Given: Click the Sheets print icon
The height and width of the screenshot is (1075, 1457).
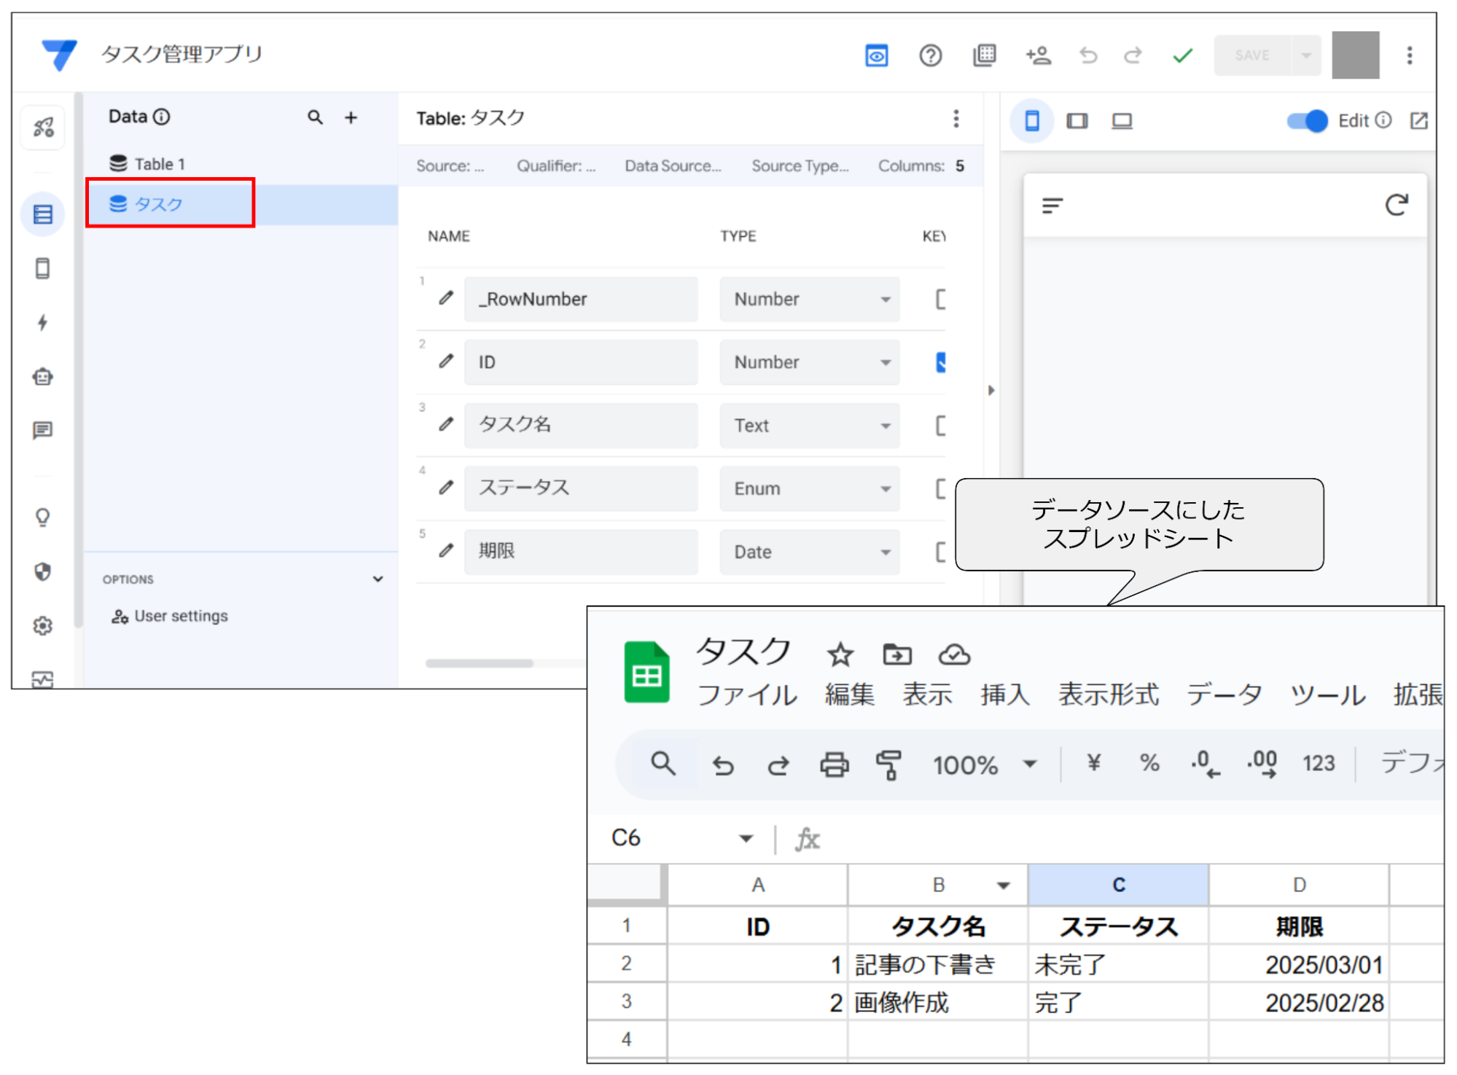Looking at the screenshot, I should click(x=834, y=765).
